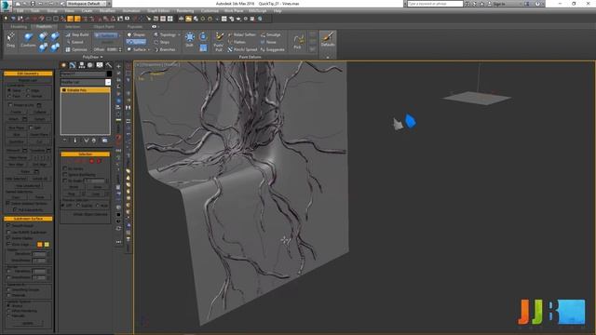596x335 pixels.
Task: Select the Relax/Soften brush
Action: (x=242, y=34)
